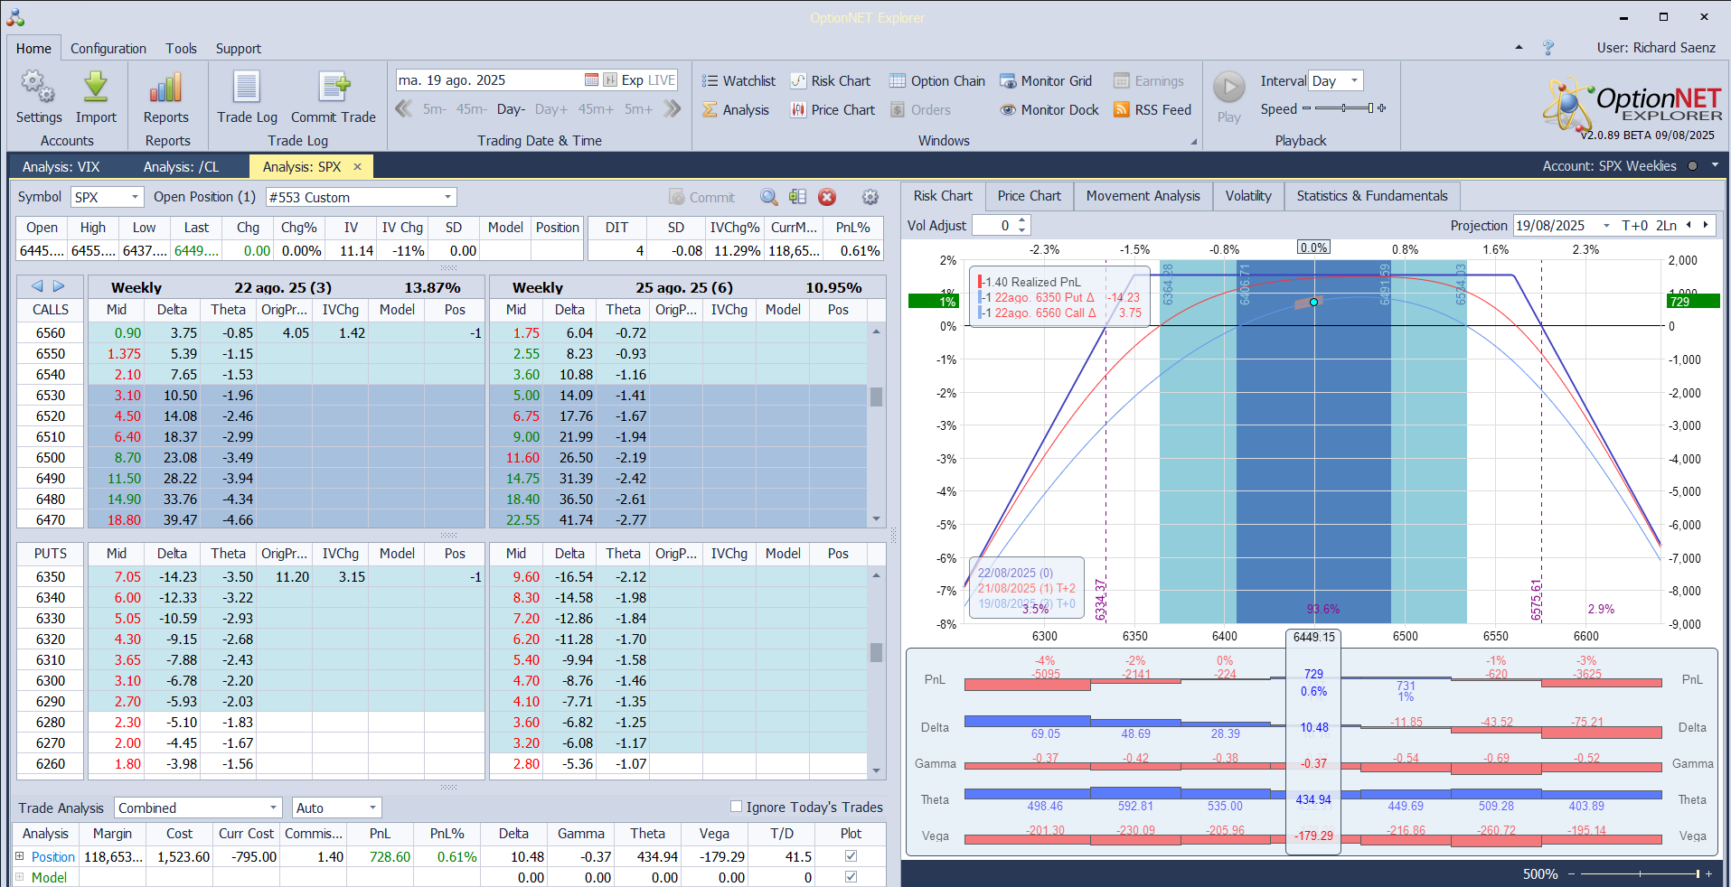Open the Risk Chart window from the ribbon

(830, 81)
